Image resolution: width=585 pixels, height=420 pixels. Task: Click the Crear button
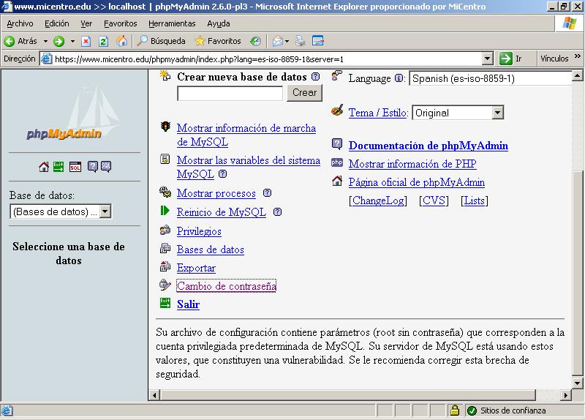pyautogui.click(x=304, y=93)
